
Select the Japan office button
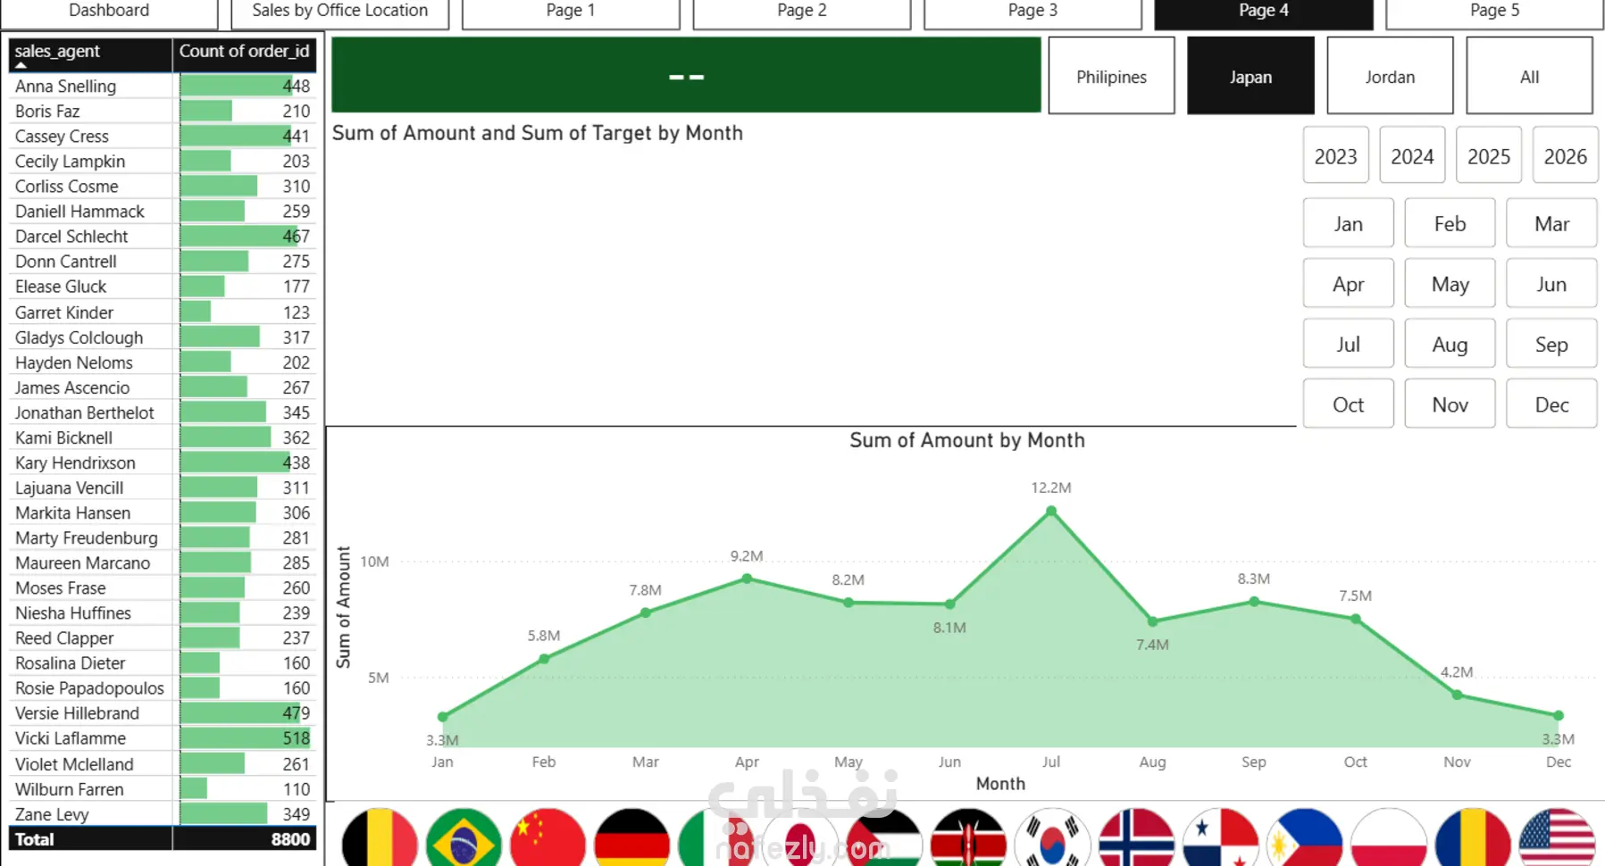[x=1250, y=76]
